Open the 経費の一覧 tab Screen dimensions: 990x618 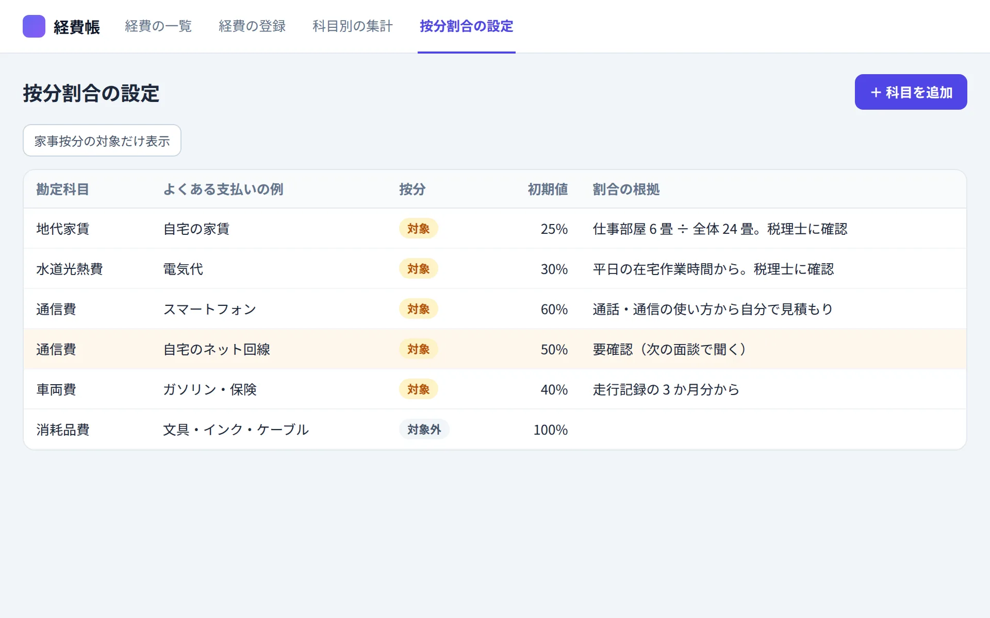coord(158,26)
